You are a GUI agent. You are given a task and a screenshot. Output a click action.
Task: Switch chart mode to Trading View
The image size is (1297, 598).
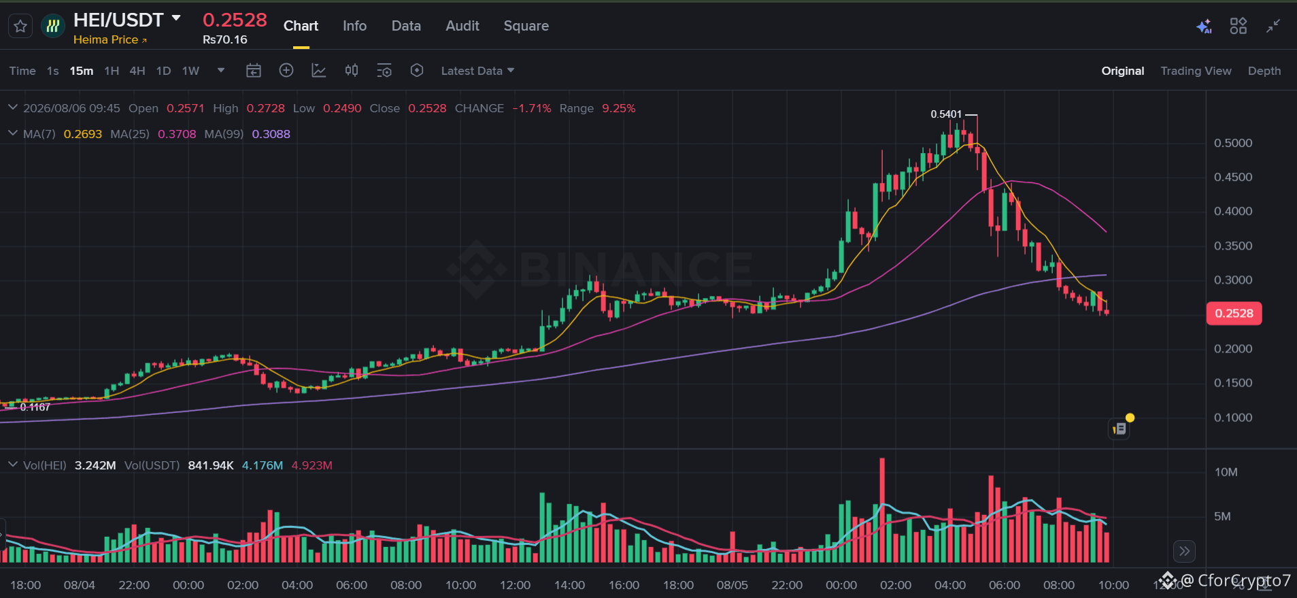[1196, 71]
